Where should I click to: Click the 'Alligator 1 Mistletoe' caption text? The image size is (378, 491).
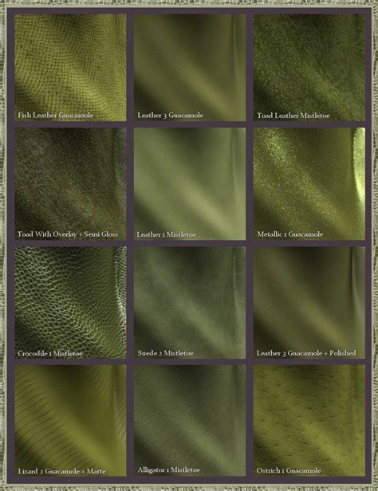(168, 469)
